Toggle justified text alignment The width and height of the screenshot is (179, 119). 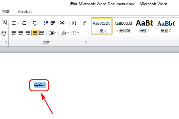coord(35,33)
